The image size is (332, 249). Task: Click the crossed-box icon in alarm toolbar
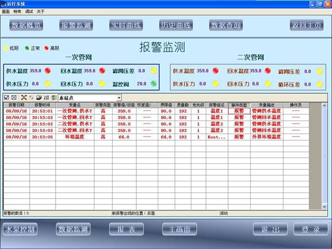tap(14, 97)
